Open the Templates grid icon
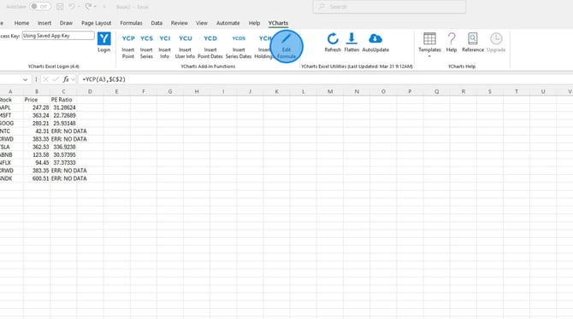 pyautogui.click(x=429, y=38)
